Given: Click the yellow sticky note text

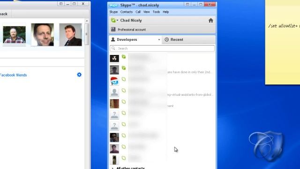Looking at the screenshot, I should pos(284,26).
